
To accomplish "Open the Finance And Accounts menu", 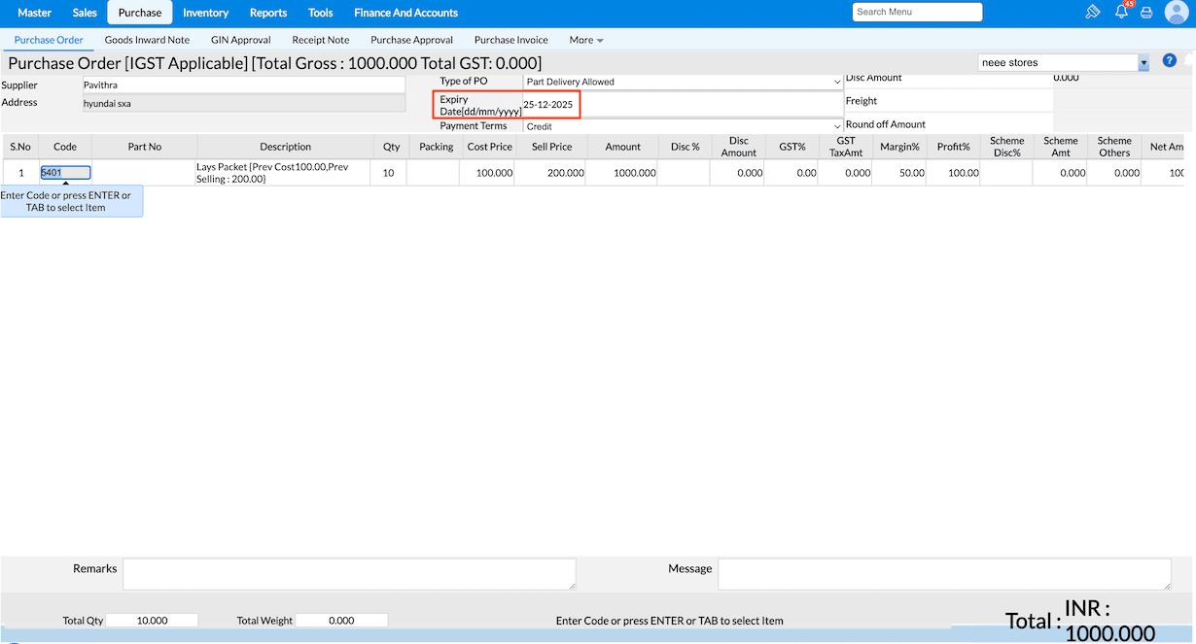I will pos(405,13).
